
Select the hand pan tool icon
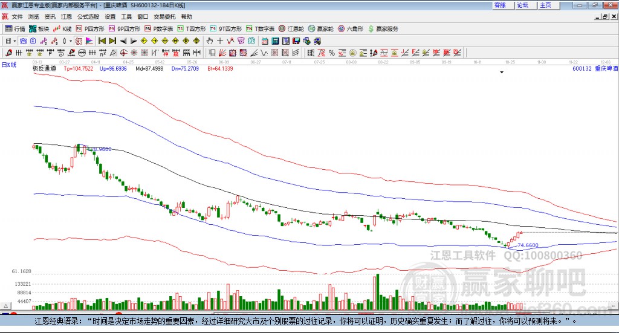click(210, 41)
